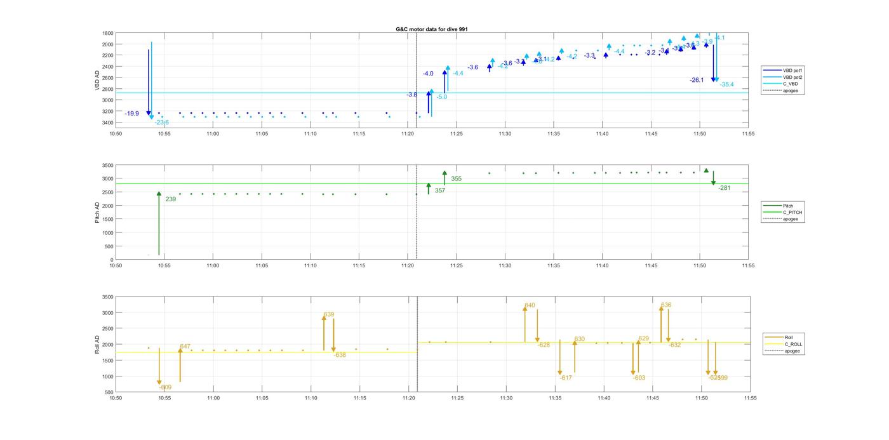This screenshot has width=889, height=440.
Task: Click the '-4.1' data label
Action: 719,38
